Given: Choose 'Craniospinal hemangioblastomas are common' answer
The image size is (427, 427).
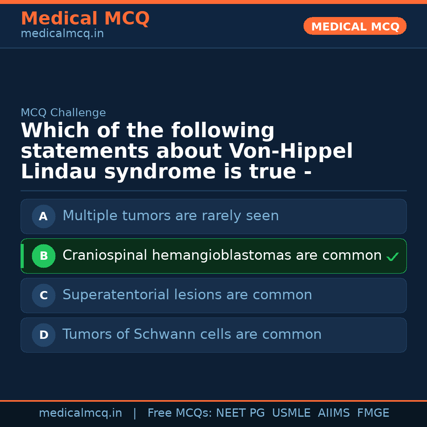Looking at the screenshot, I should click(222, 255).
